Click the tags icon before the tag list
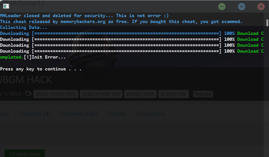This screenshot has height=157, width=269. 28,94
